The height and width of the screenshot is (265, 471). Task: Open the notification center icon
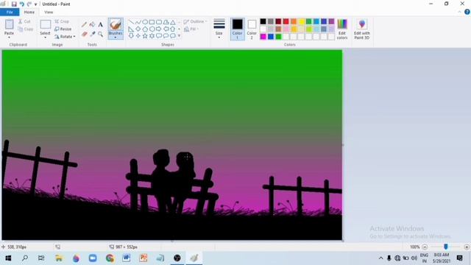click(x=459, y=258)
